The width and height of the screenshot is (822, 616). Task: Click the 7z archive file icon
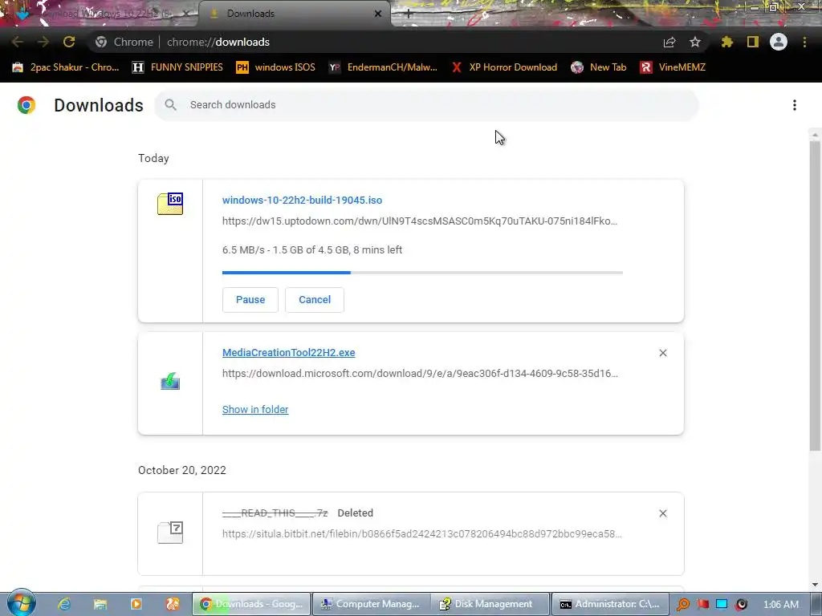point(170,533)
